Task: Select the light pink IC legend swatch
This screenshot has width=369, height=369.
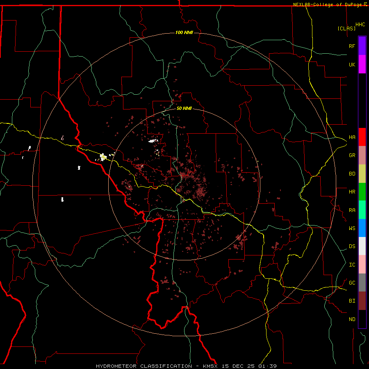Action: point(362,264)
